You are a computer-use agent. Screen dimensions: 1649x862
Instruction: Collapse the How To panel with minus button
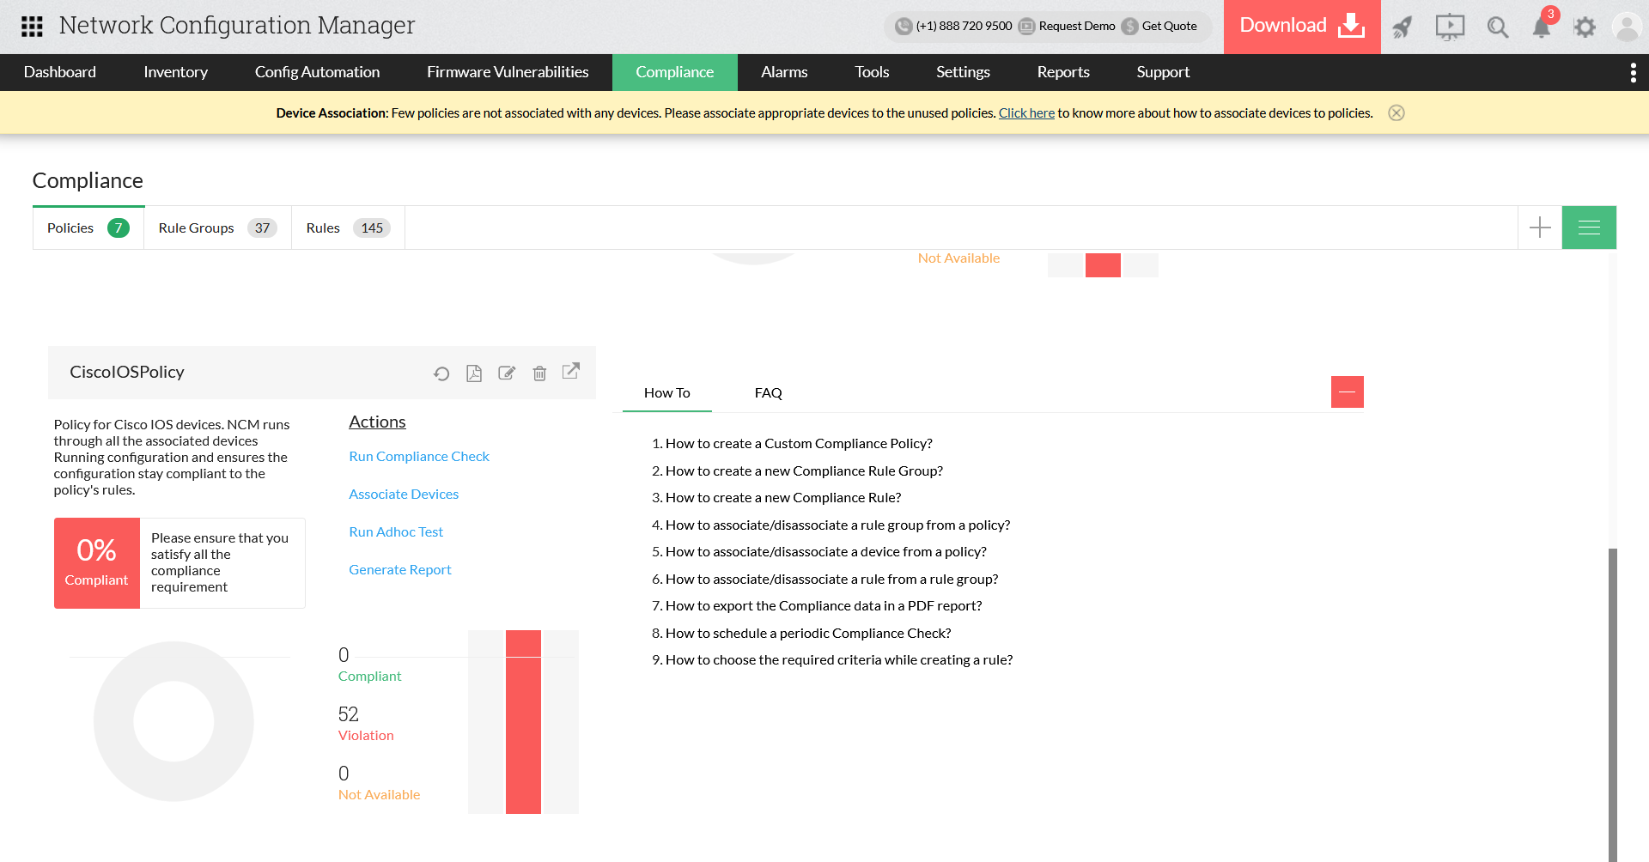click(x=1347, y=392)
